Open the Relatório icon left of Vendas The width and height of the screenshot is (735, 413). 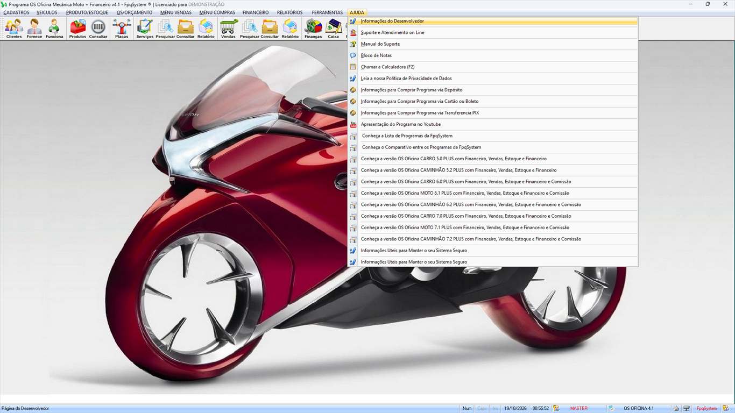click(206, 29)
